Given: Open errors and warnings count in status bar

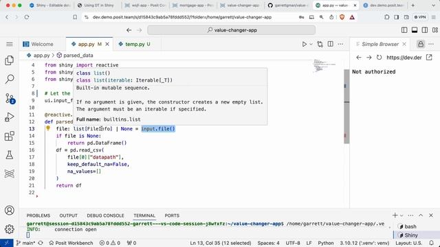Looking at the screenshot, I should 110,243.
